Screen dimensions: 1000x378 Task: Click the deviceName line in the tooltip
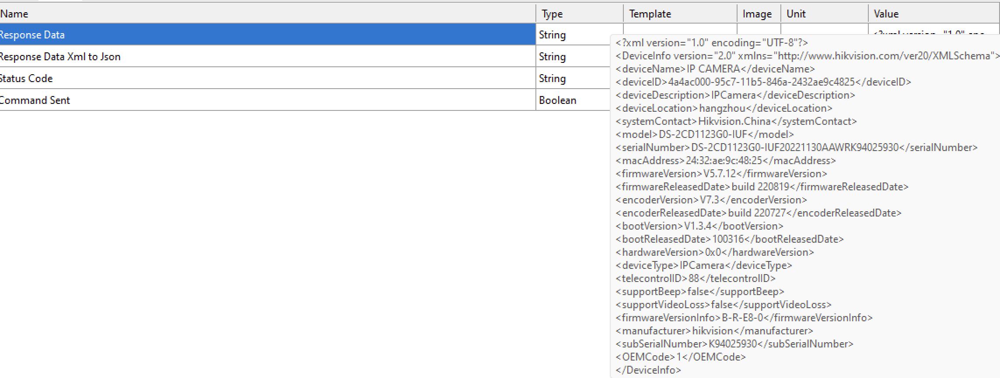715,69
